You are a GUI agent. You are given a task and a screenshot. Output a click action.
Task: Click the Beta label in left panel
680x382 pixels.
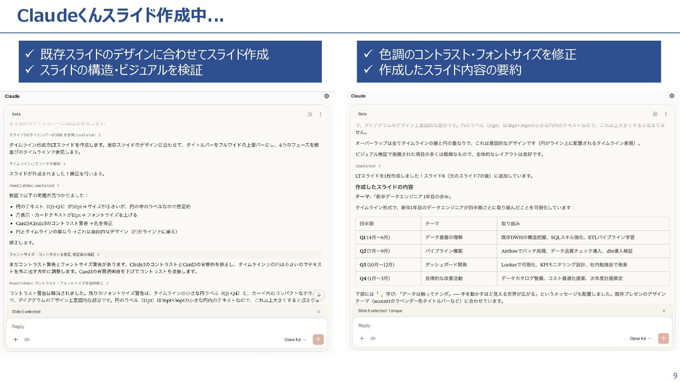click(x=16, y=114)
